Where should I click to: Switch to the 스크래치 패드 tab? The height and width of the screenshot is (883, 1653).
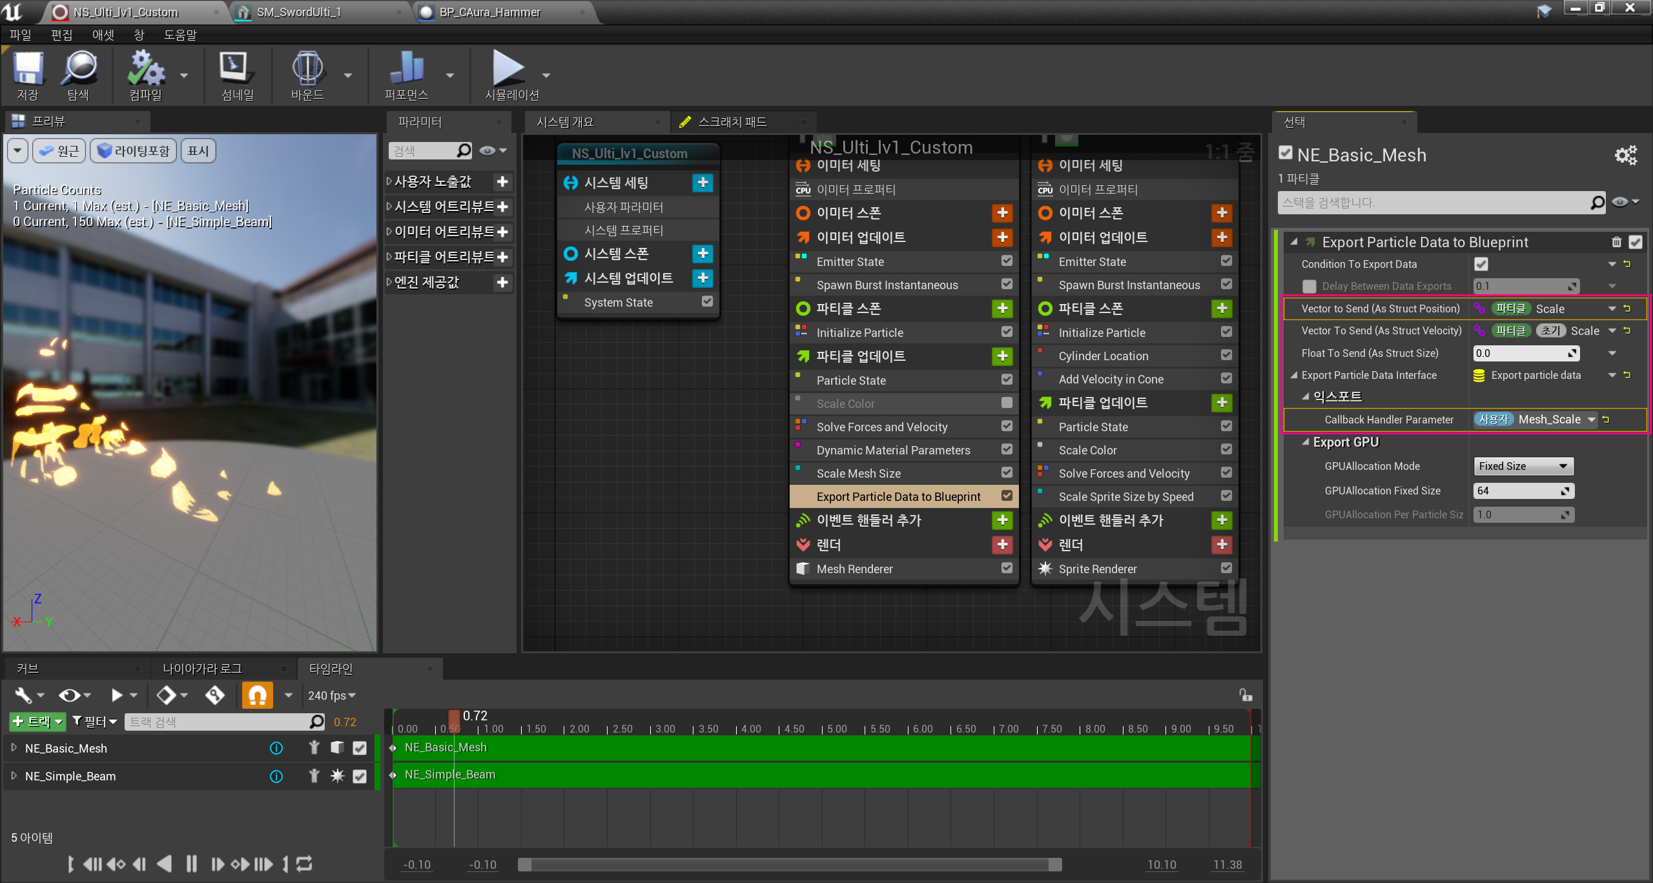point(732,122)
